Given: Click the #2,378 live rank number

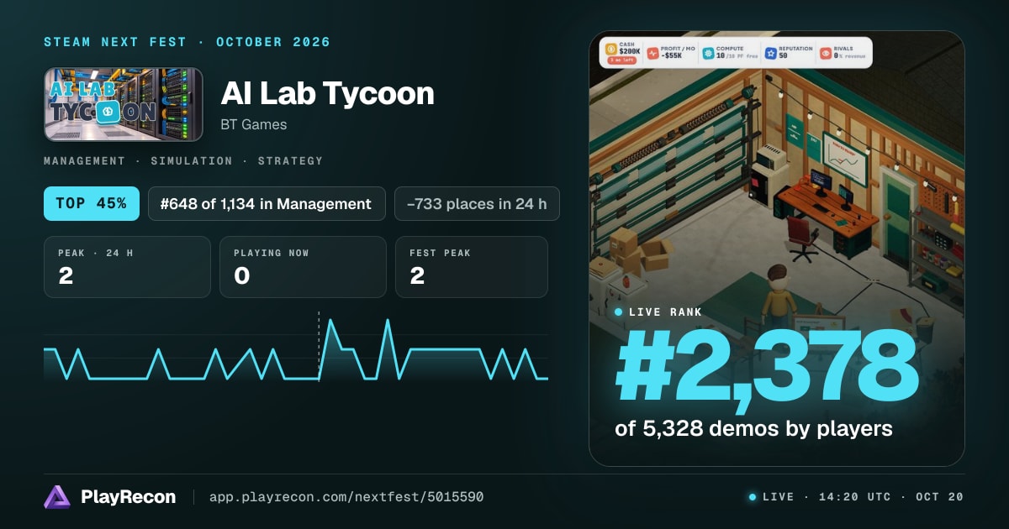Looking at the screenshot, I should pos(766,366).
